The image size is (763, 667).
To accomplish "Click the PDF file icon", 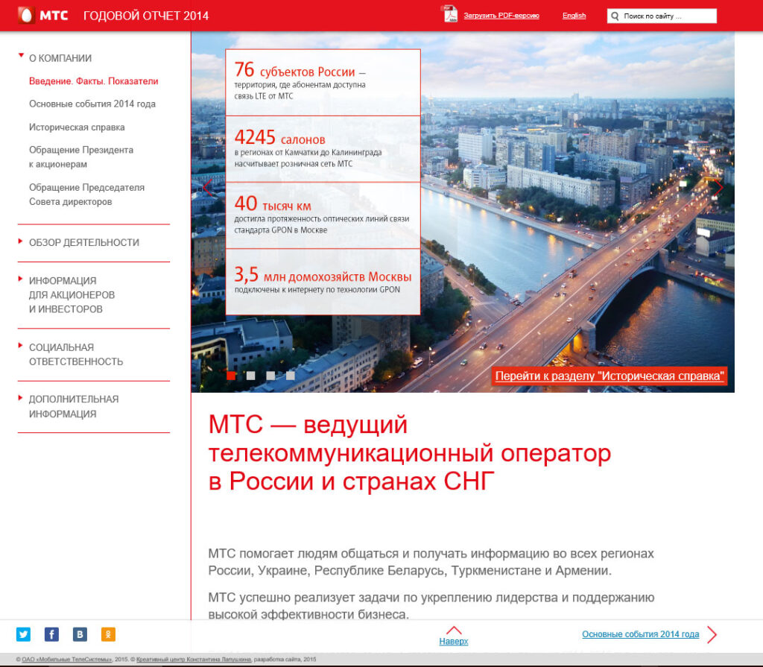I will [x=449, y=14].
